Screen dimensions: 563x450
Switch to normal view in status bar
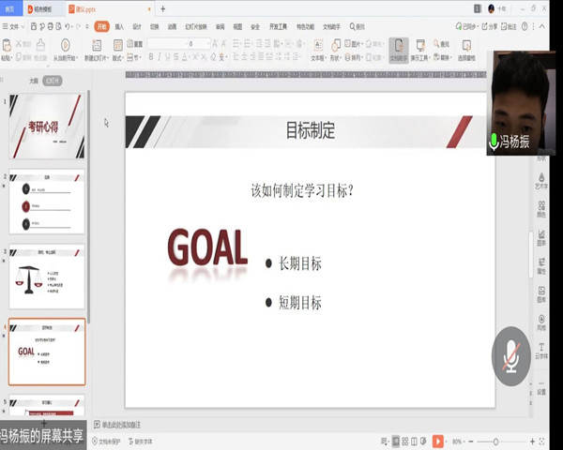tap(396, 442)
